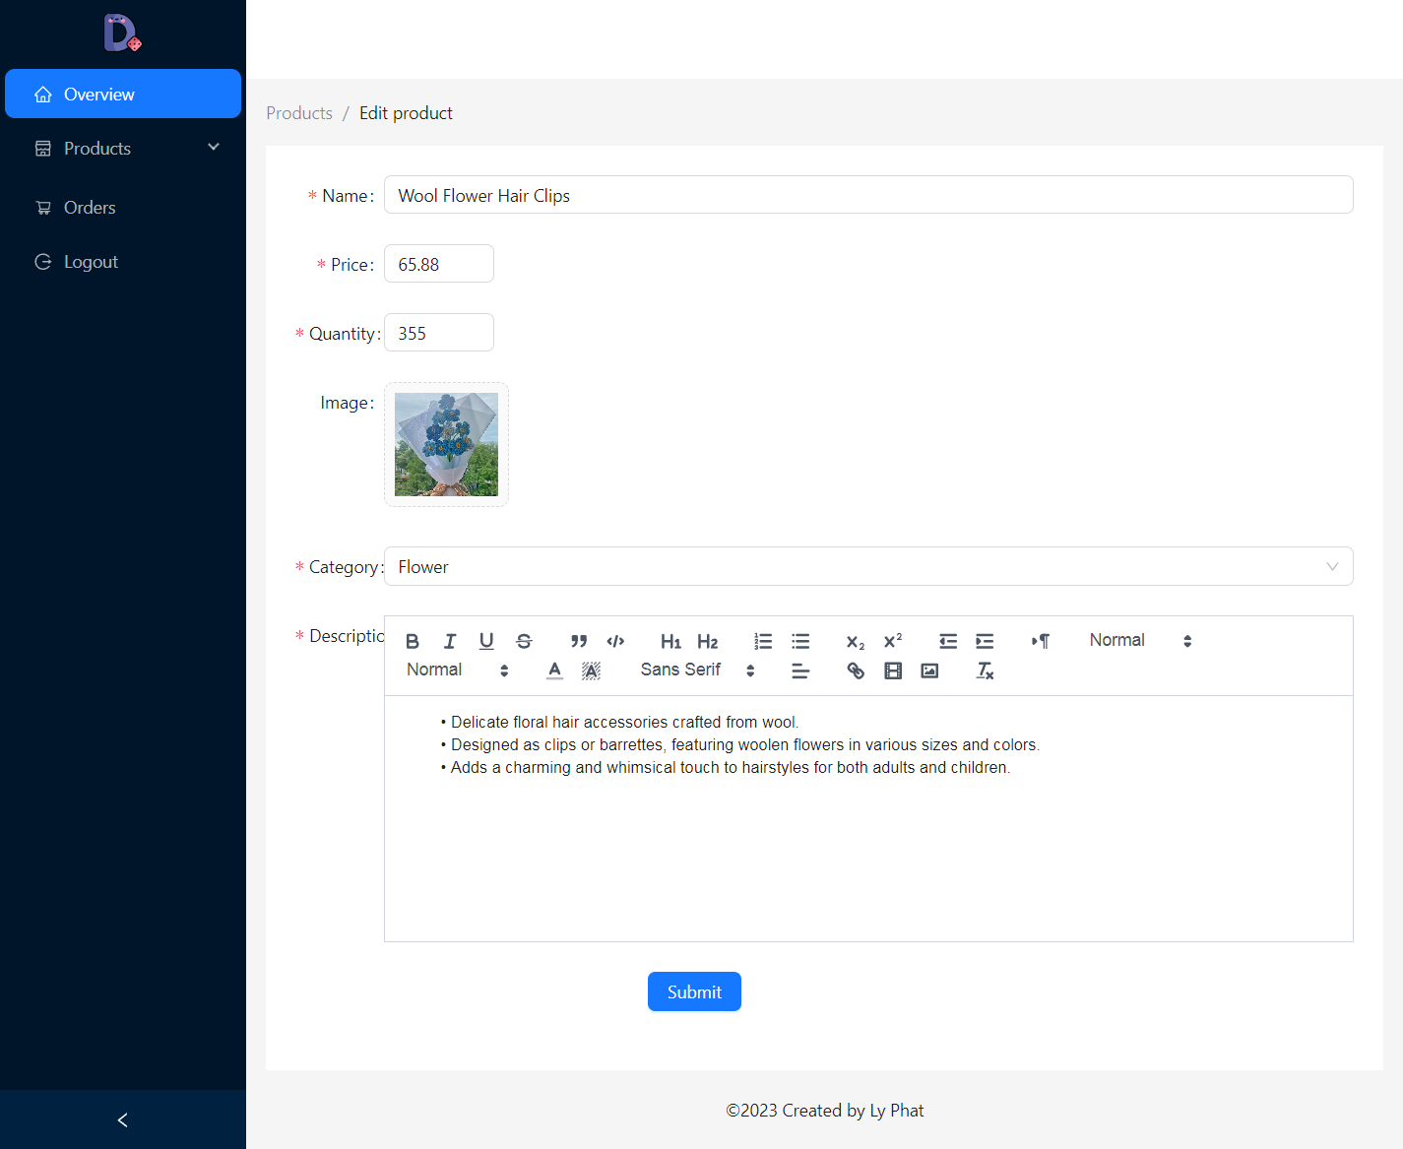Navigate back via the Products breadcrumb link
The height and width of the screenshot is (1149, 1403).
click(298, 112)
